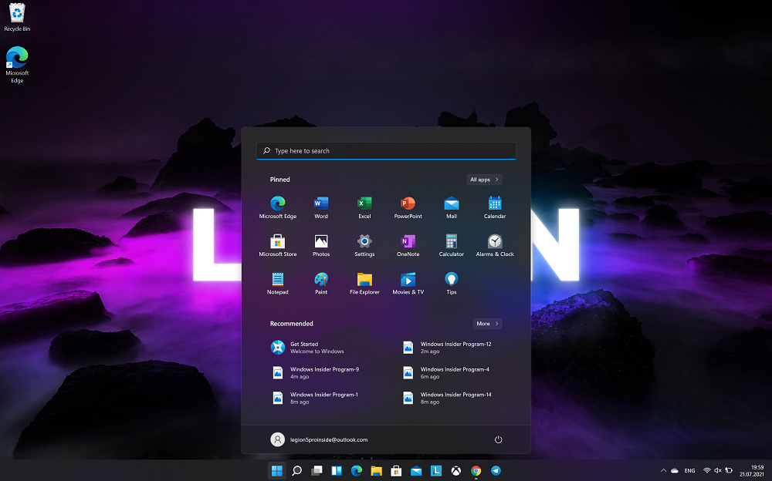This screenshot has width=772, height=481.
Task: Open Get Started recommended item
Action: point(309,348)
